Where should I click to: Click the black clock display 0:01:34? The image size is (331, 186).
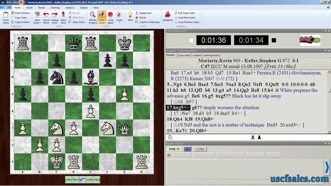[251, 40]
